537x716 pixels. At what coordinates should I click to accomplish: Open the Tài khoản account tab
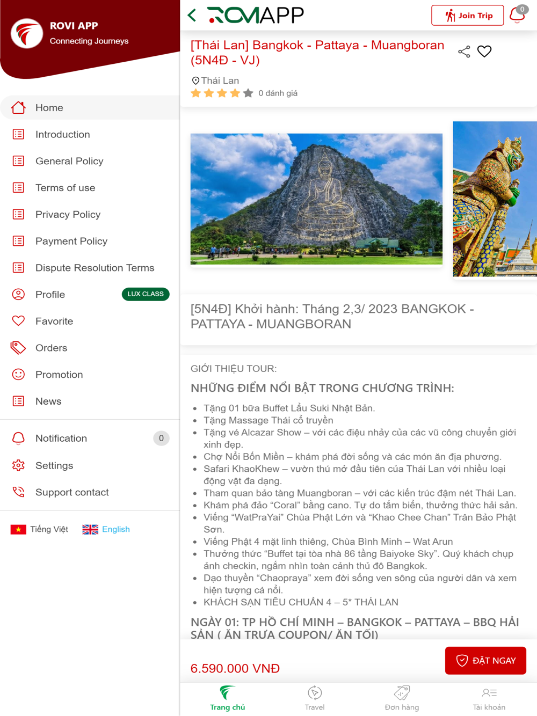[489, 698]
